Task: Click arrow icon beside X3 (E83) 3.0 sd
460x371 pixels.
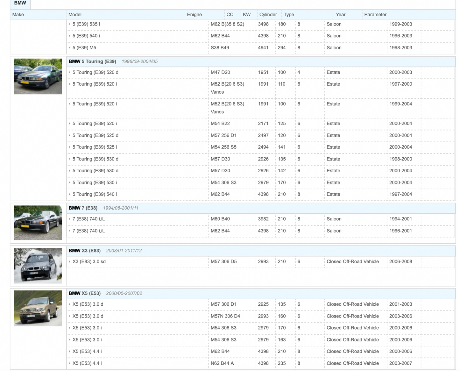Action: click(x=70, y=261)
